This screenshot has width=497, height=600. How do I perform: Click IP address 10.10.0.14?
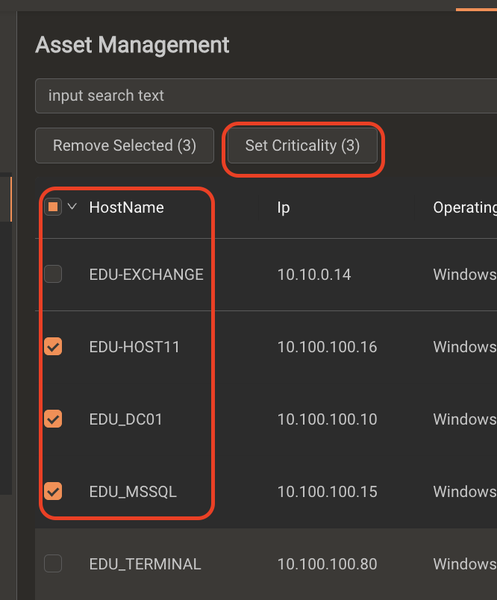pyautogui.click(x=313, y=275)
